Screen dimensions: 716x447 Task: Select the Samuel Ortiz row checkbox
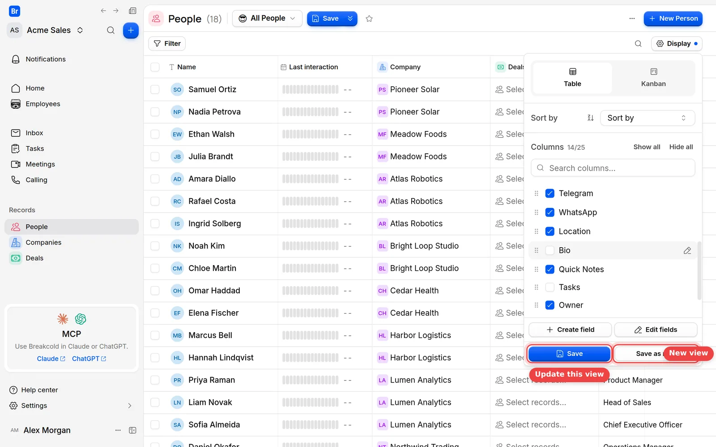point(155,89)
